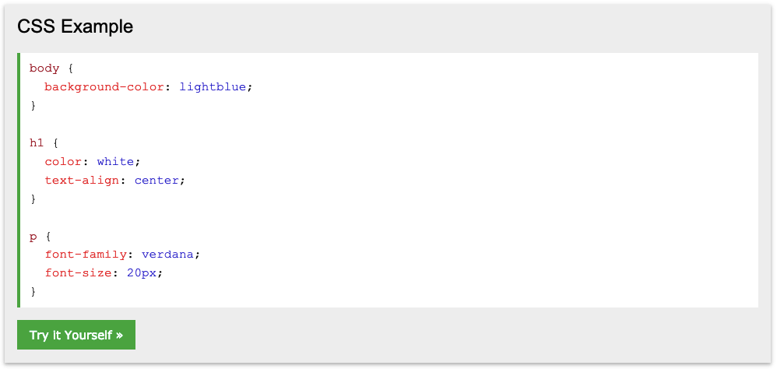Click the p selector in code
Viewport: 777px width, 369px height.
tap(33, 237)
